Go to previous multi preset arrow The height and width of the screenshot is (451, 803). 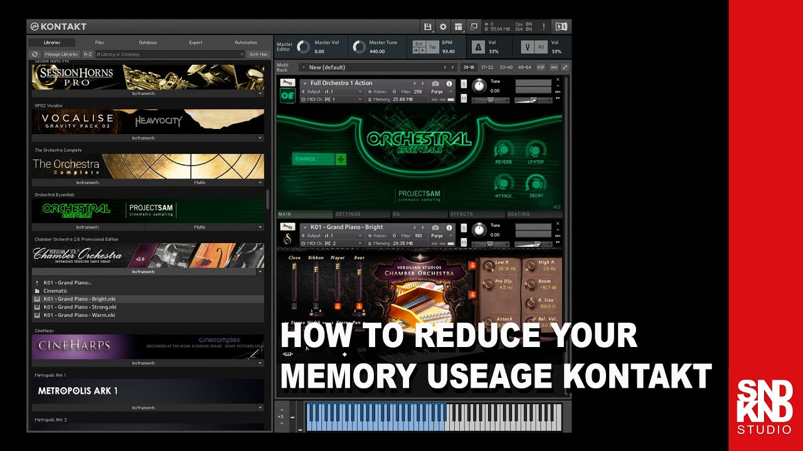click(445, 67)
